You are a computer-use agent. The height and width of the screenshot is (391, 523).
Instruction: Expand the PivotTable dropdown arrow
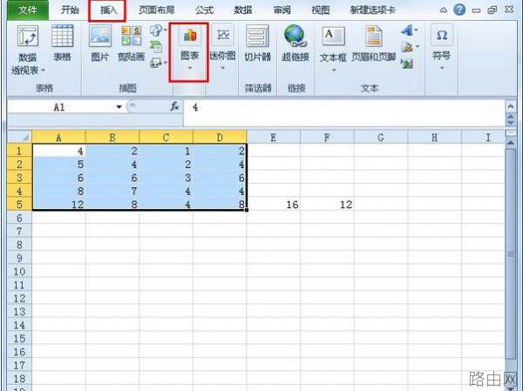pyautogui.click(x=43, y=71)
